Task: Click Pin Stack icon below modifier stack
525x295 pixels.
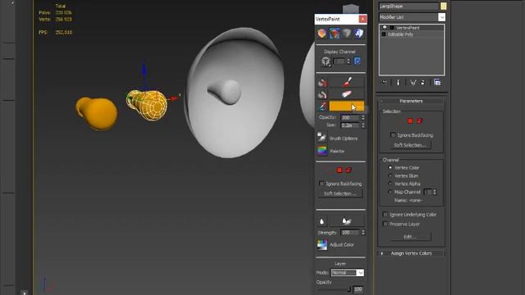Action: click(x=384, y=82)
